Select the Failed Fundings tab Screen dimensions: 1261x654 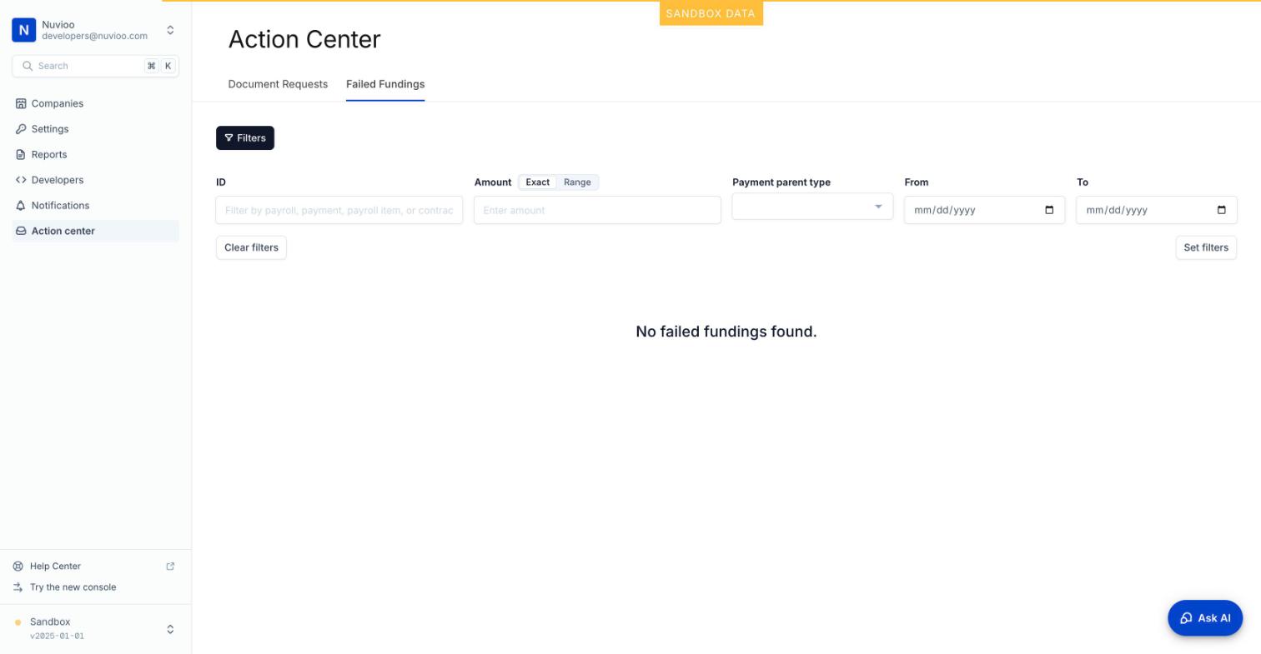(x=385, y=84)
